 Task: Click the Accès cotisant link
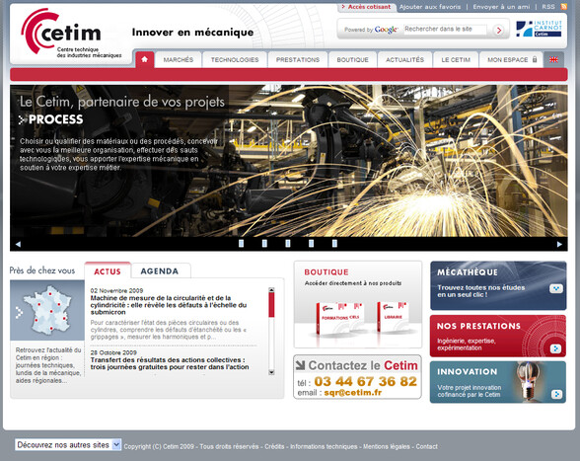pyautogui.click(x=369, y=7)
